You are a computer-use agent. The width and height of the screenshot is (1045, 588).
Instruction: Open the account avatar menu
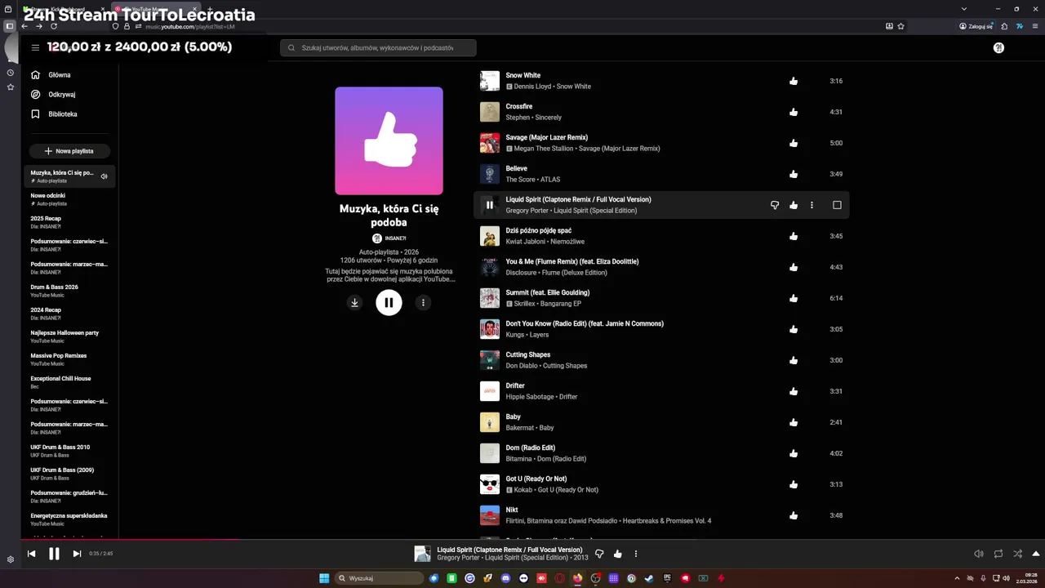point(998,48)
